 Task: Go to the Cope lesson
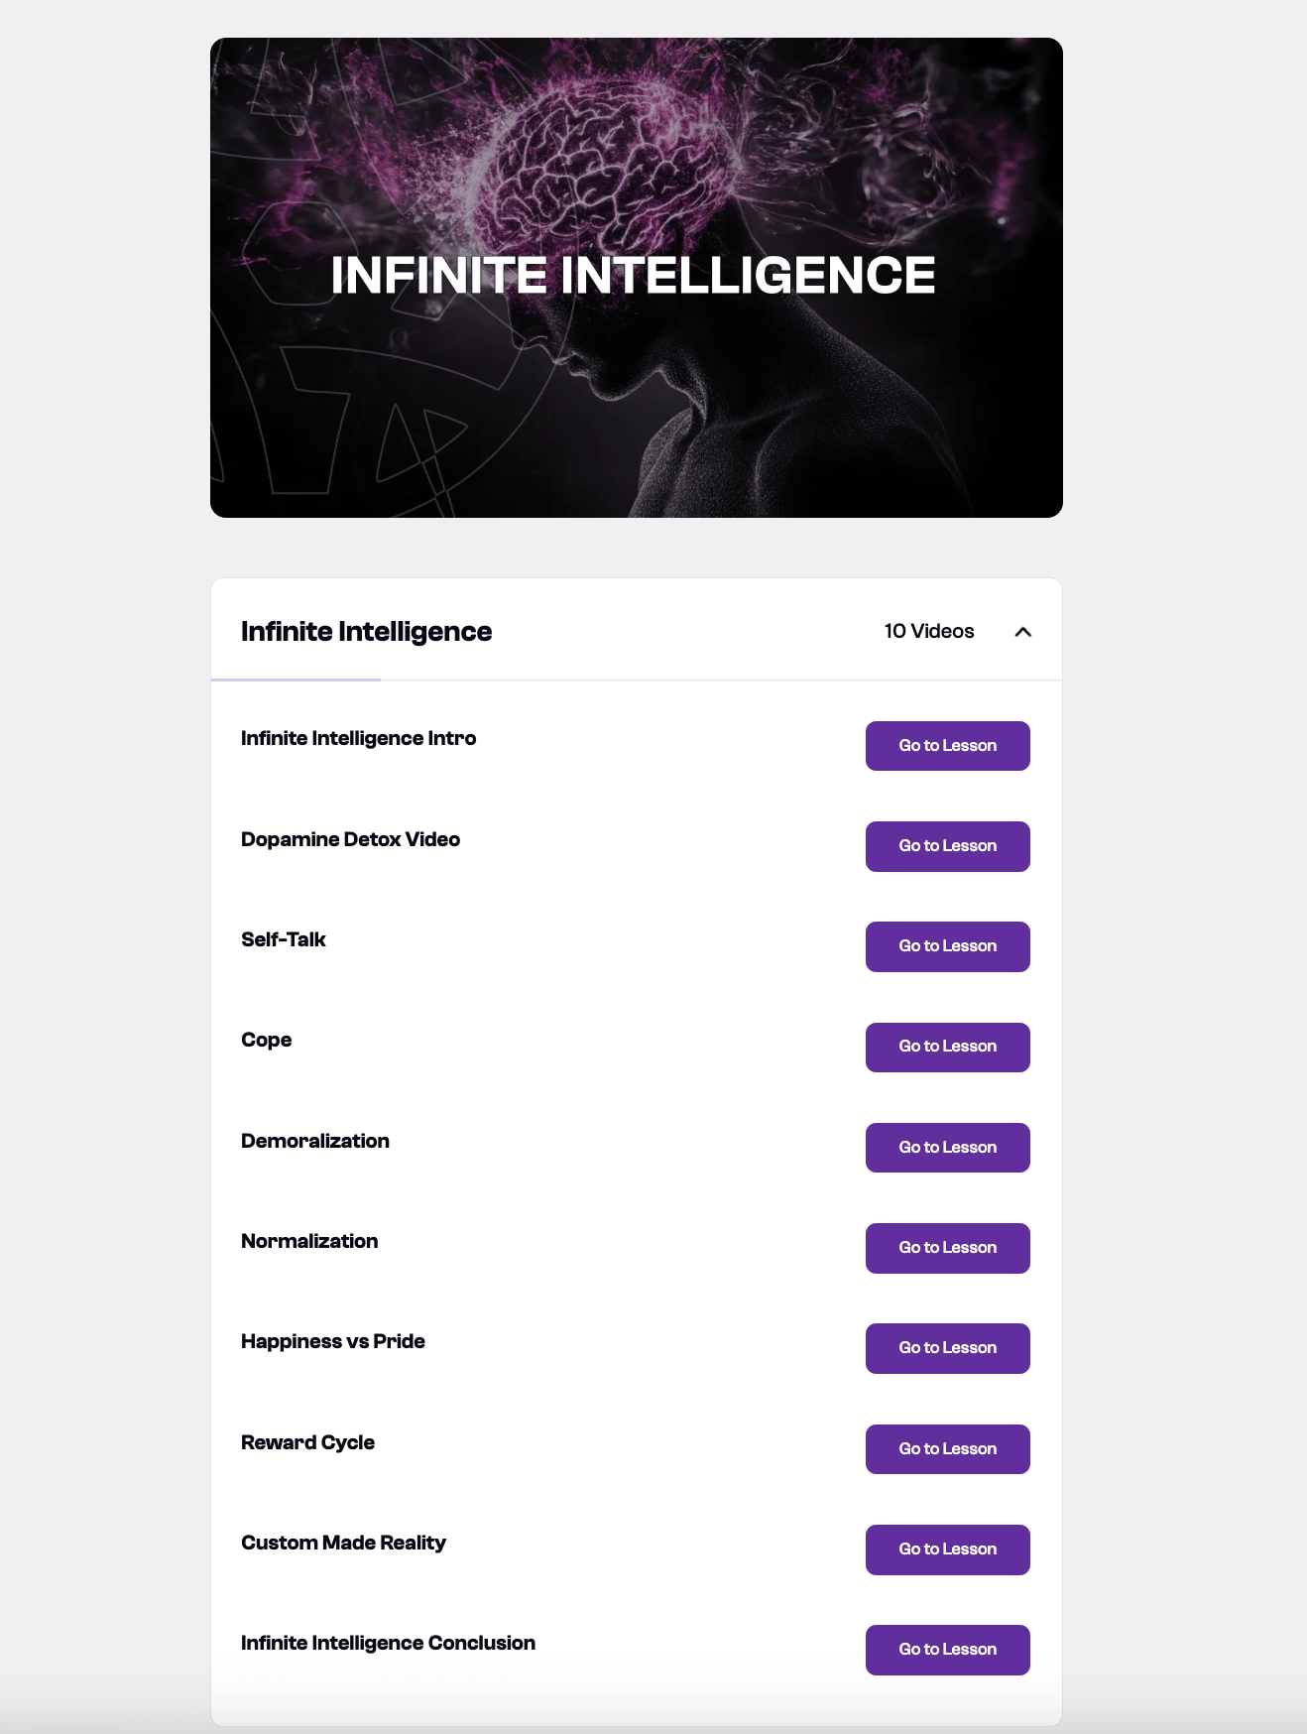(x=947, y=1047)
